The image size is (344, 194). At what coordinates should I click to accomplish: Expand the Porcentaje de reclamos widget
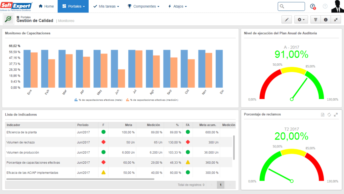(x=336, y=115)
